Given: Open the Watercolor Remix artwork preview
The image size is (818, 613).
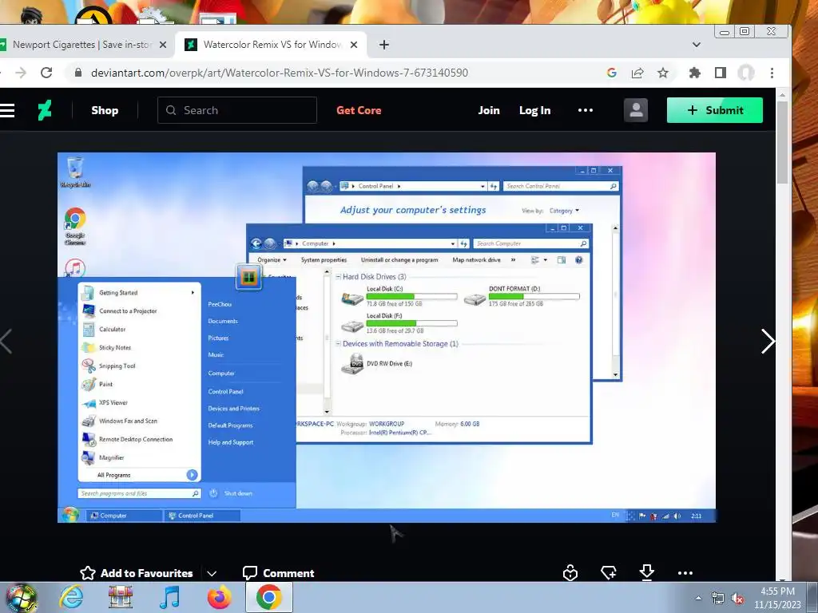Looking at the screenshot, I should click(x=387, y=338).
